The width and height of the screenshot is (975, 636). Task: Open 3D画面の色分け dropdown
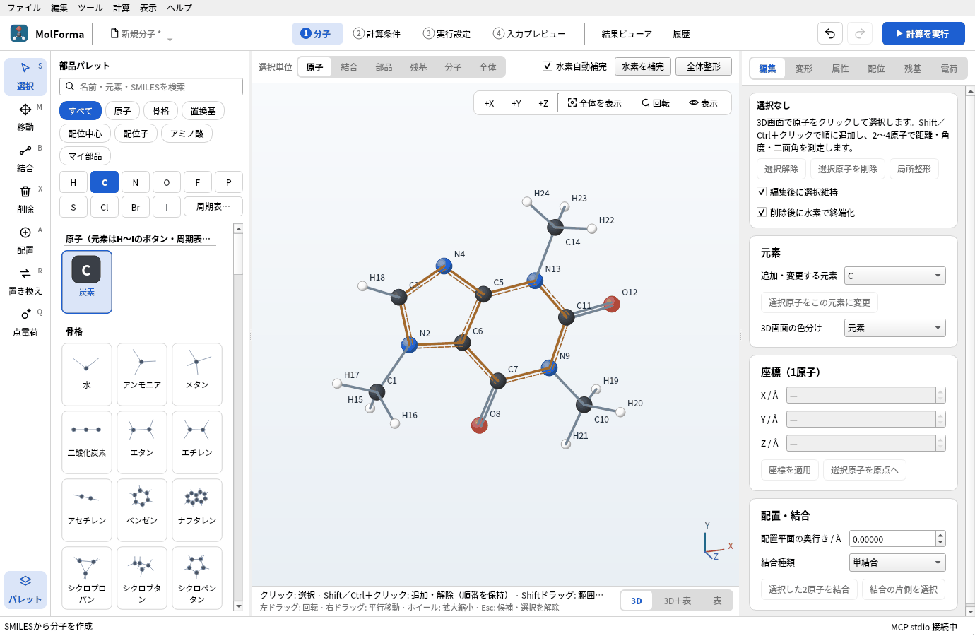[894, 328]
